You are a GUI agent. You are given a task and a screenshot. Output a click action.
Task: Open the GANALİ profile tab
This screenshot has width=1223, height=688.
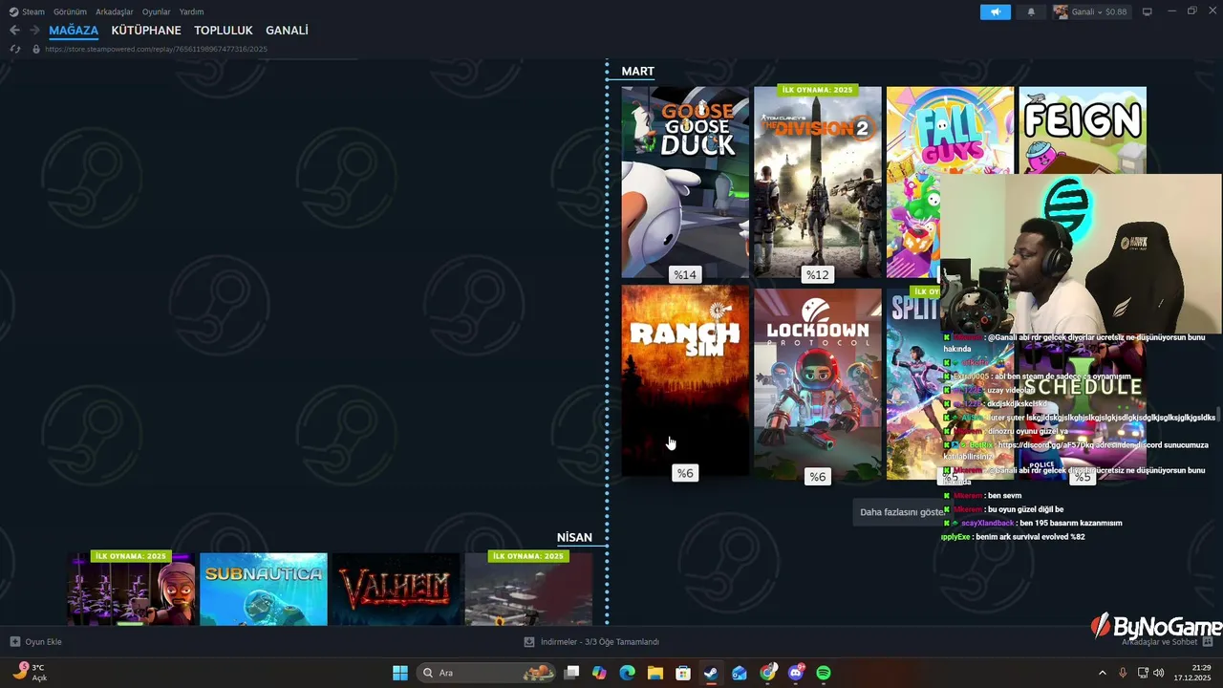point(287,31)
